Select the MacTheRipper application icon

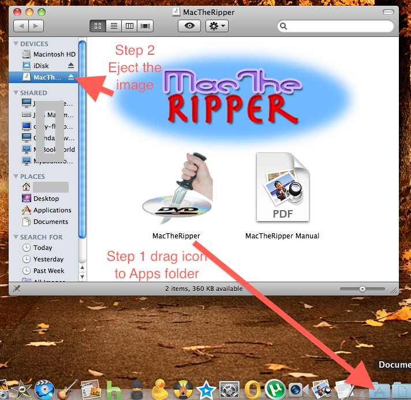(x=178, y=189)
